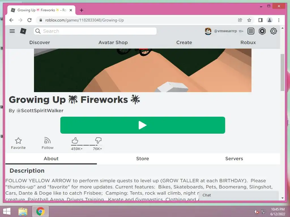This screenshot has width=290, height=217.
Task: Switch to the About tab
Action: point(51,159)
